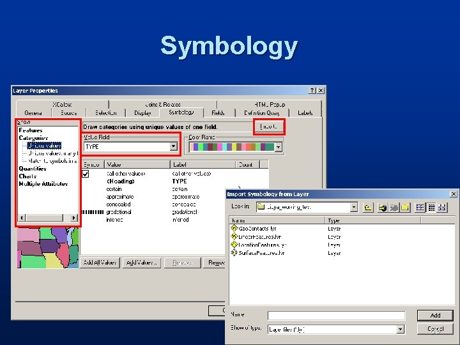Image resolution: width=460 pixels, height=345 pixels.
Task: Click the gradational row symbol swatch
Action: tap(93, 212)
